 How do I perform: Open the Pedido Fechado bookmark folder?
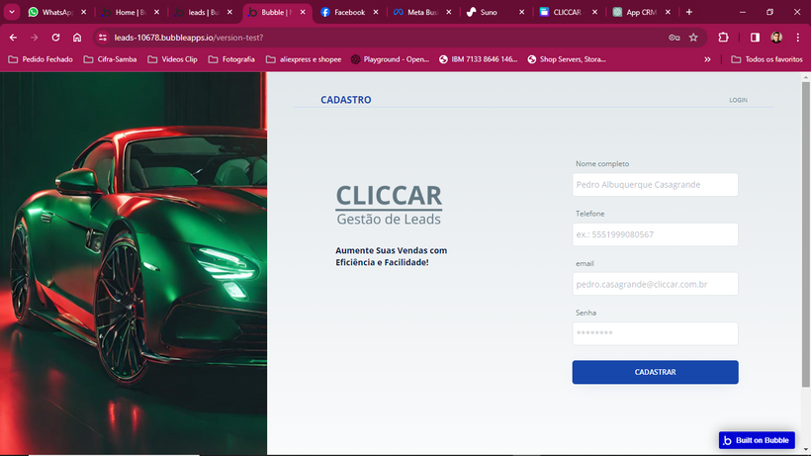pyautogui.click(x=41, y=59)
